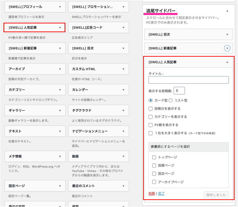The image size is (238, 207).
Task: Expand the カスタム HTML widget arrow
Action: coord(124,69)
